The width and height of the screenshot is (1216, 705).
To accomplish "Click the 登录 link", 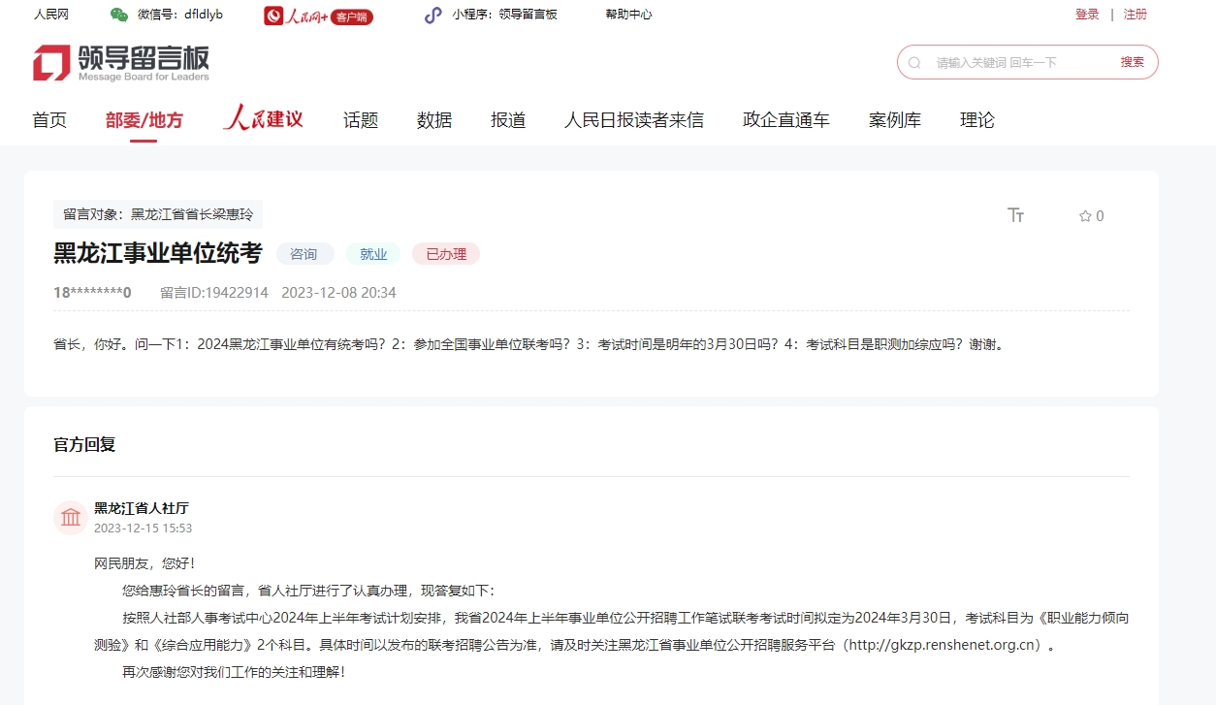I will pyautogui.click(x=1086, y=15).
